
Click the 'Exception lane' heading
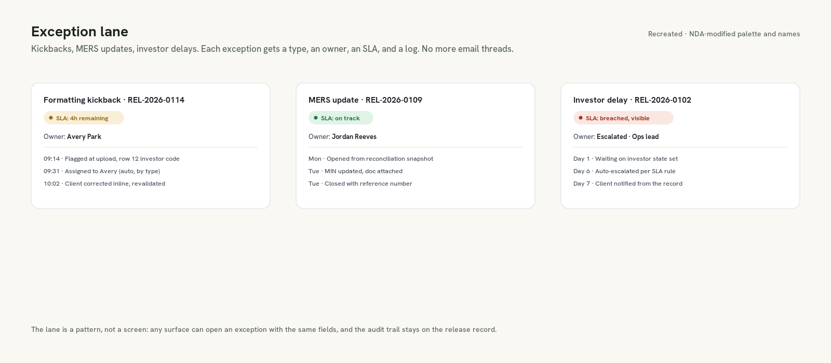[79, 32]
